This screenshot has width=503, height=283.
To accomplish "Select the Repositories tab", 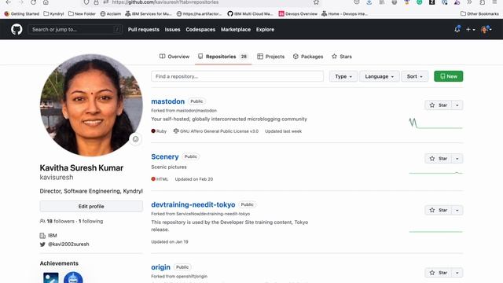I will (x=223, y=57).
